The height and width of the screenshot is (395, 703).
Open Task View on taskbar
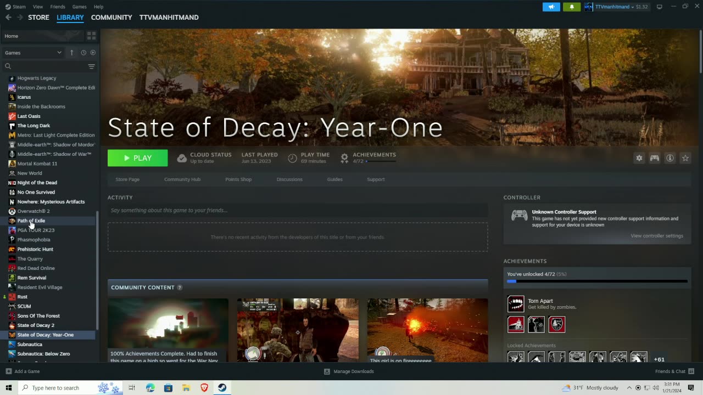tap(132, 388)
